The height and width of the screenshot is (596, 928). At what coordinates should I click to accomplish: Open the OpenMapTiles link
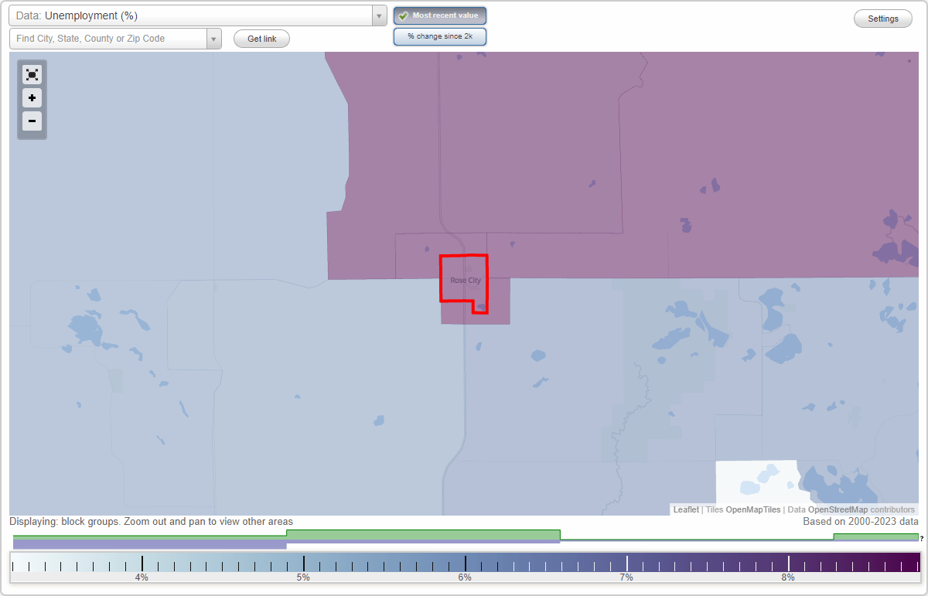pos(754,509)
